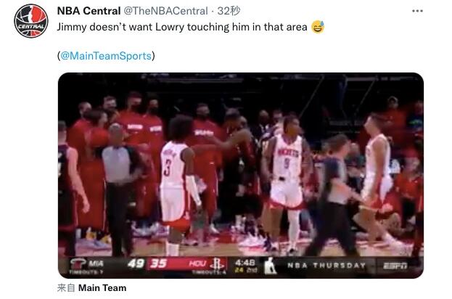Click the tweet text about Jimmy and Lowry
This screenshot has height=299, width=452.
tap(182, 27)
